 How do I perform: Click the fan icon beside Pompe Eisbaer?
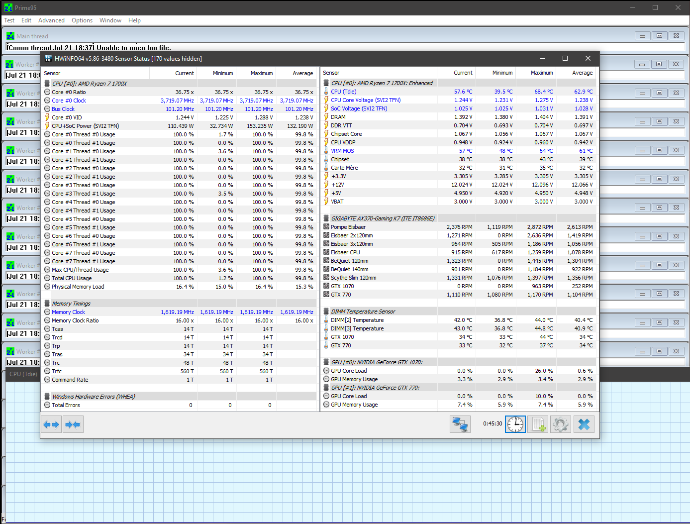pyautogui.click(x=326, y=227)
